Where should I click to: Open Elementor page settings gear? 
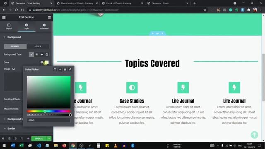click(3, 139)
